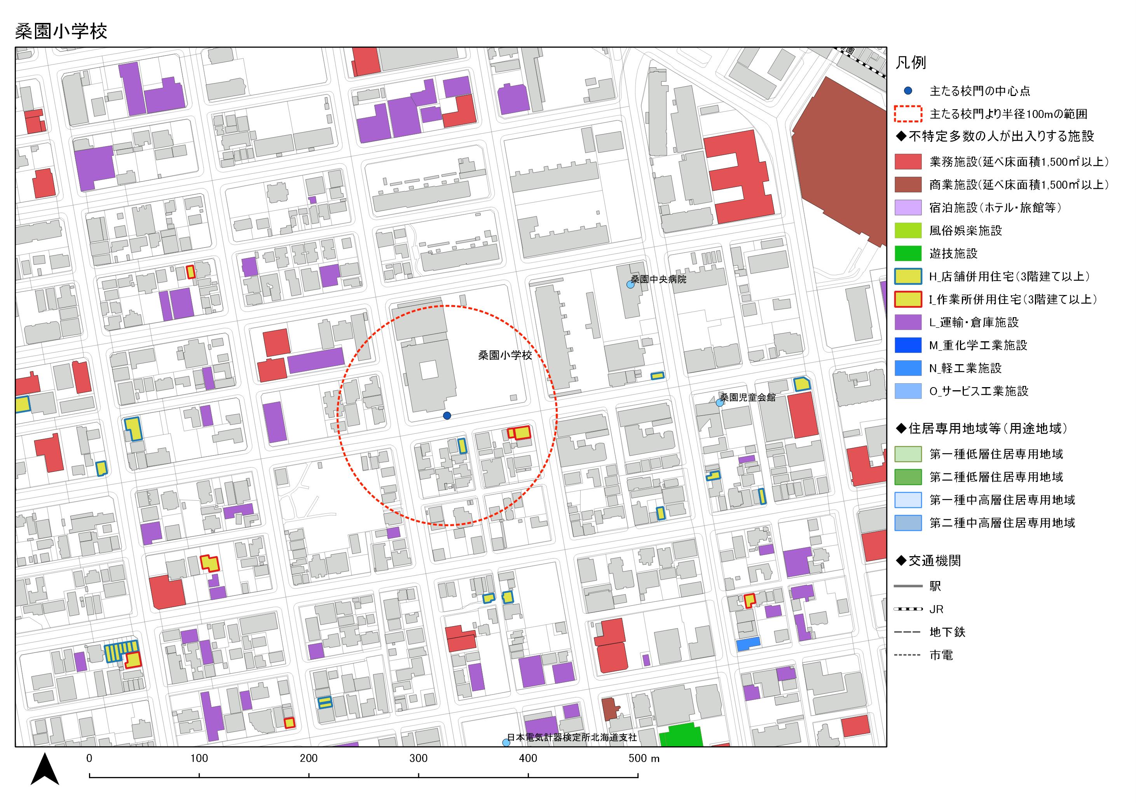Click the ◆住居専用地域等(用途地域) heading
1136x803 pixels.
(x=982, y=428)
